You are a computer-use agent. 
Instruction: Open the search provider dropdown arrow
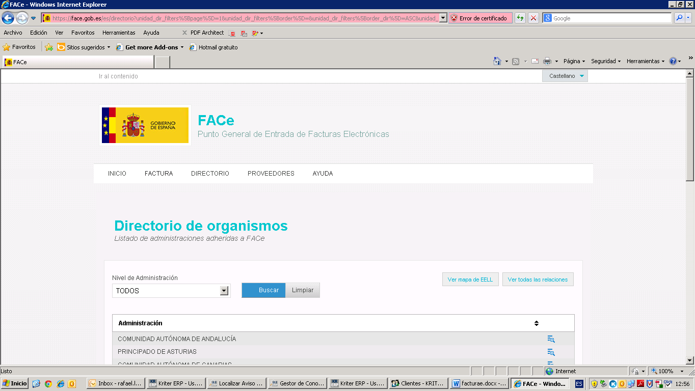[689, 18]
